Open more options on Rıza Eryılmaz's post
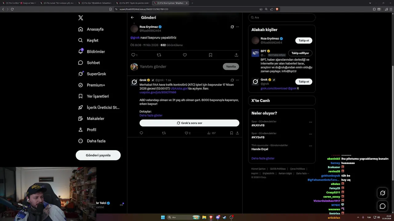Screen dimensions: 394x221 point(237,27)
